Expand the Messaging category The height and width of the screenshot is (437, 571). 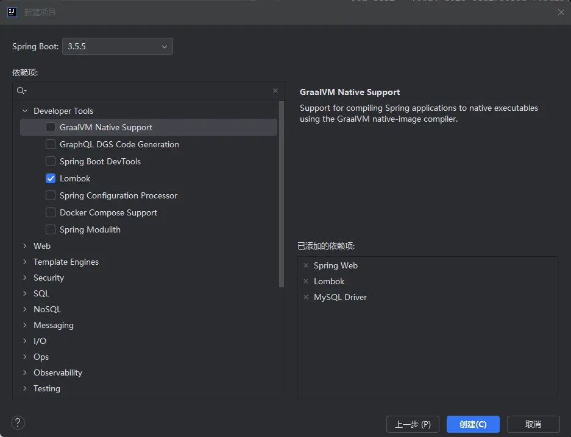[x=25, y=325]
